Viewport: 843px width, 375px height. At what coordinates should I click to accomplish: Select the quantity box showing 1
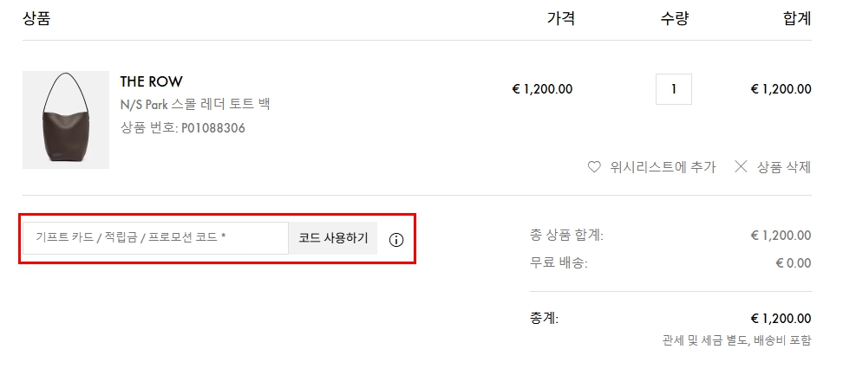674,88
